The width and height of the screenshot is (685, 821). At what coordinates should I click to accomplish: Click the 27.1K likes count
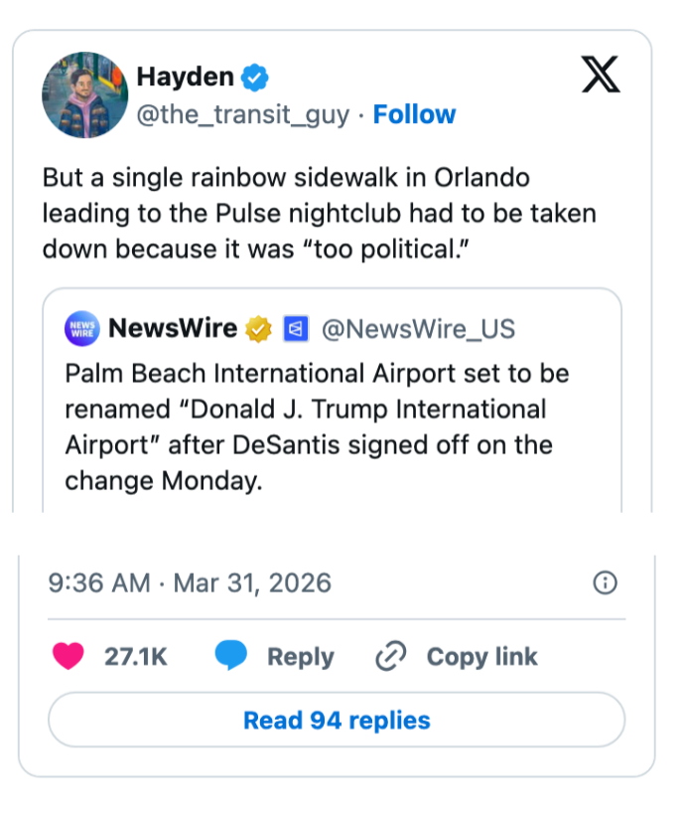136,657
